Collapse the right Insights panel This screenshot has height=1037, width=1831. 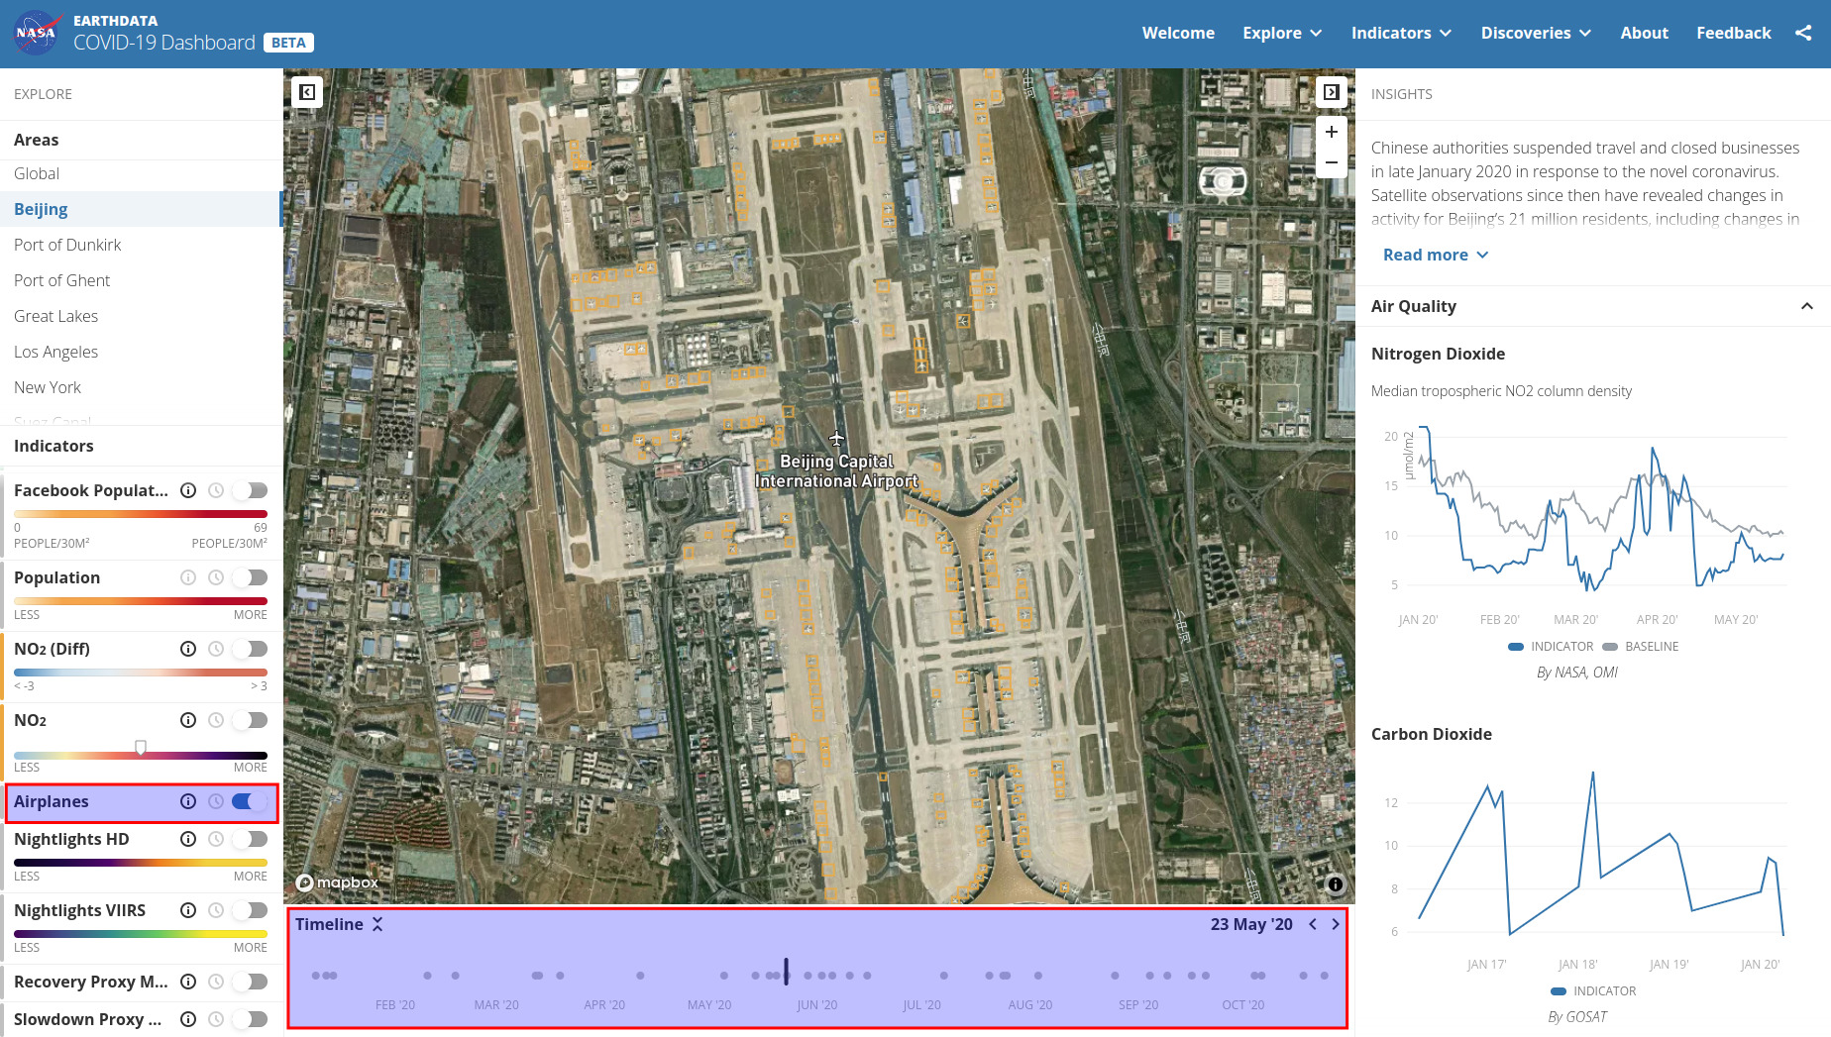click(1331, 92)
